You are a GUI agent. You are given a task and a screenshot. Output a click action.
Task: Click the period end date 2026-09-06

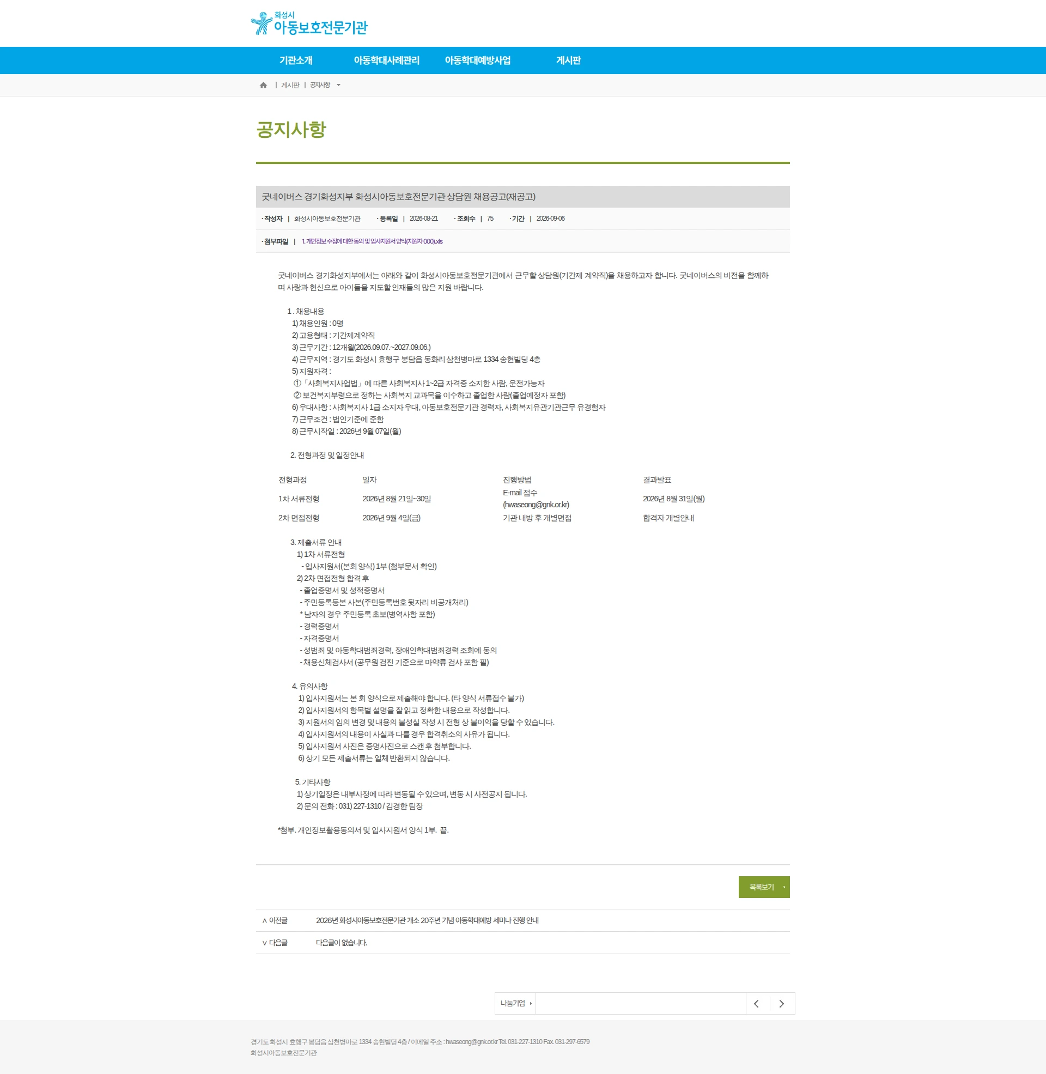pos(550,219)
